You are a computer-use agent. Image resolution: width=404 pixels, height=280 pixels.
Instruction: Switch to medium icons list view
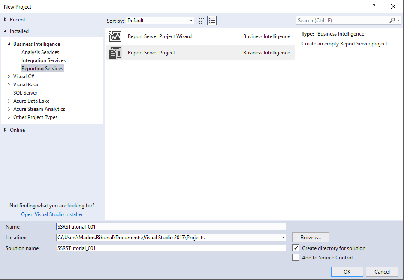tap(212, 21)
